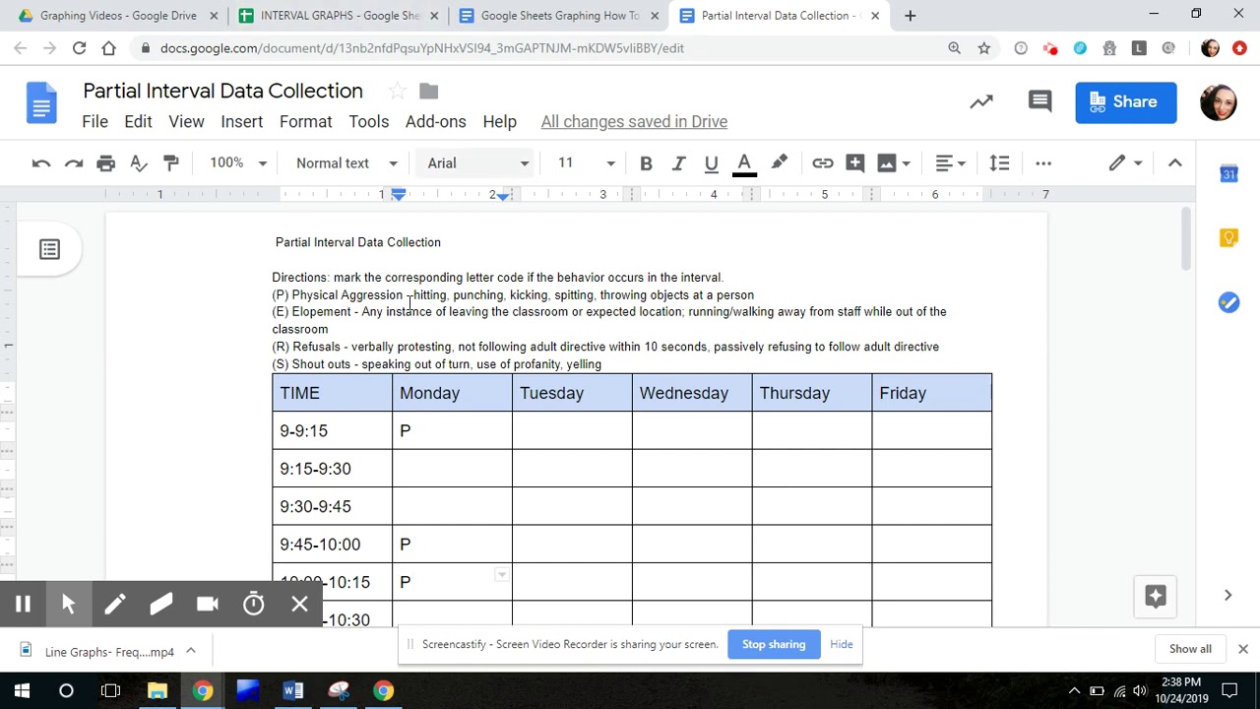Click the blue Share button
Image resolution: width=1260 pixels, height=709 pixels.
coord(1125,102)
